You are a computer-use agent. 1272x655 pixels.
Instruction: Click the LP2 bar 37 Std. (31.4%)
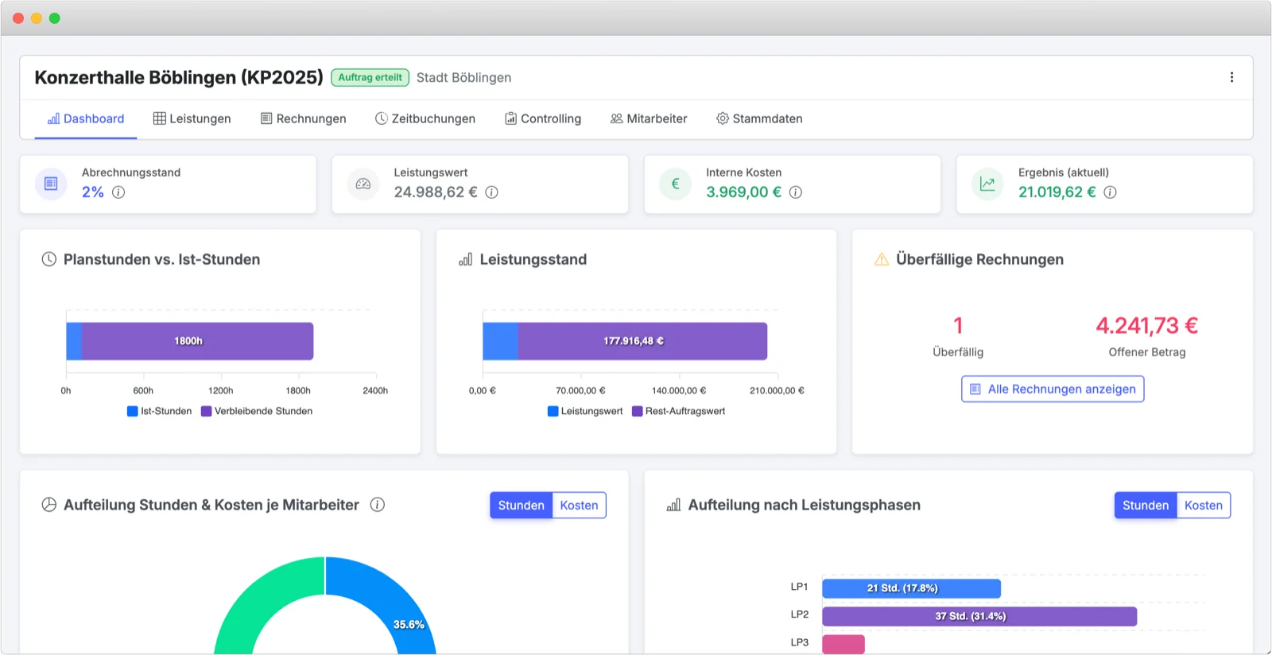(979, 616)
